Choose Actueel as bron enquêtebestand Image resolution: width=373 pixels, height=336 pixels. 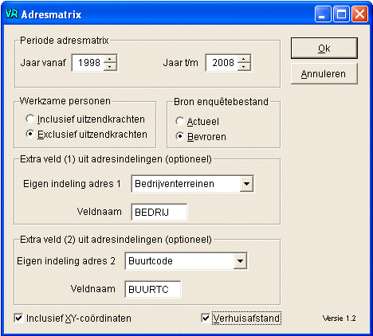(x=180, y=121)
